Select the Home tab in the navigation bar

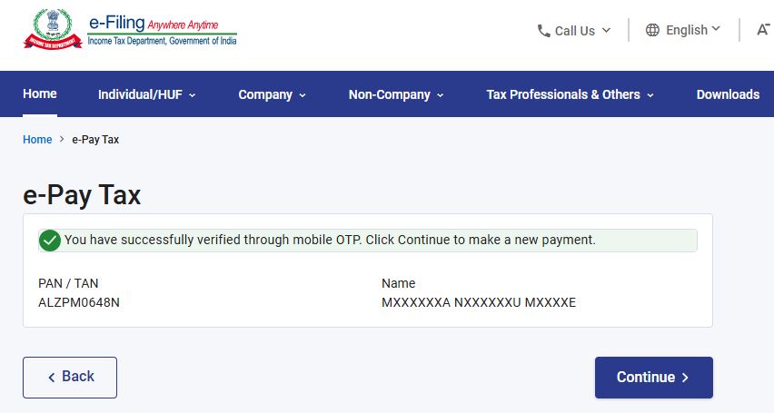pyautogui.click(x=40, y=93)
